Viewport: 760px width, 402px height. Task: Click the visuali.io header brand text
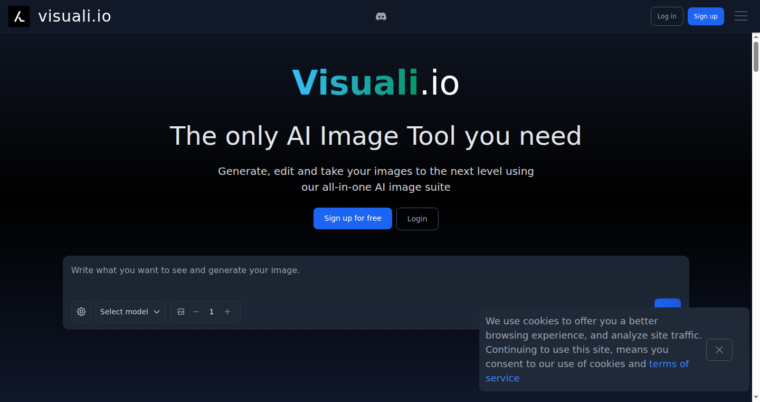pyautogui.click(x=75, y=16)
